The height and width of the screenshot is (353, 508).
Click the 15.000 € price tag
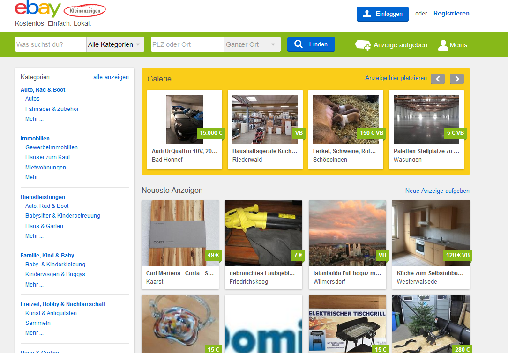point(211,133)
